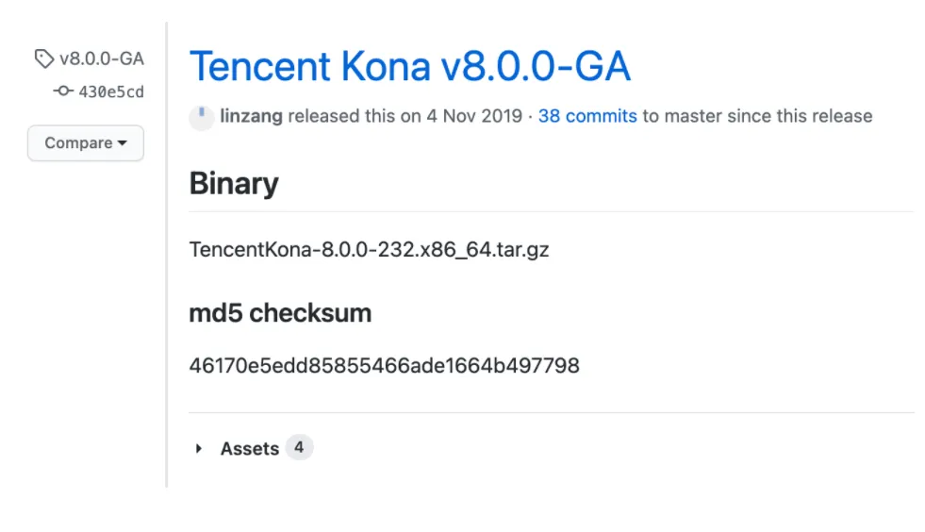Click the linzang avatar image
925x532 pixels.
click(201, 117)
